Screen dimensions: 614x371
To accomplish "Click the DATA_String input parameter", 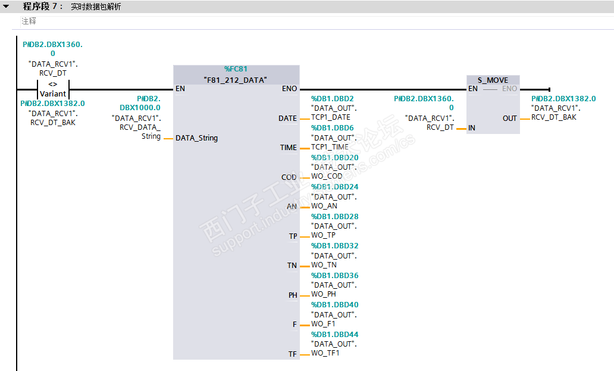I will 196,138.
